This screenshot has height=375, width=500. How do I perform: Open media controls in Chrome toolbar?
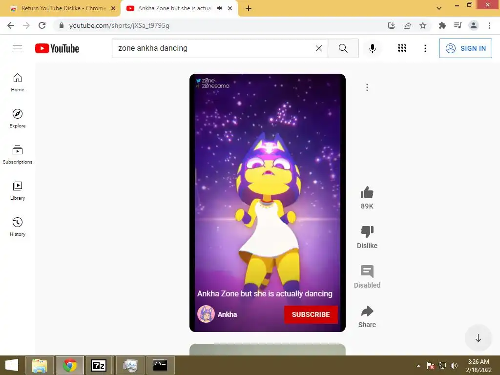tap(458, 25)
